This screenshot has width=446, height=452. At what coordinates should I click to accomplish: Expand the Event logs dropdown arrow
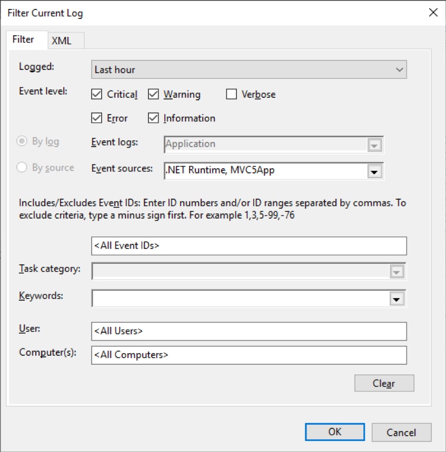pos(374,145)
